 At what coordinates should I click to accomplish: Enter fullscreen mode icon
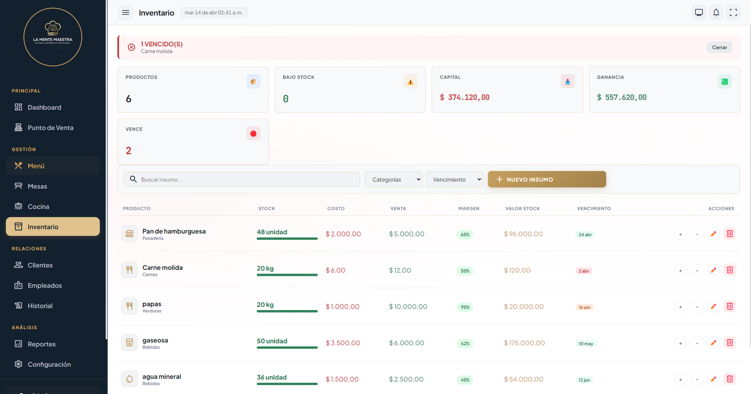tap(733, 13)
